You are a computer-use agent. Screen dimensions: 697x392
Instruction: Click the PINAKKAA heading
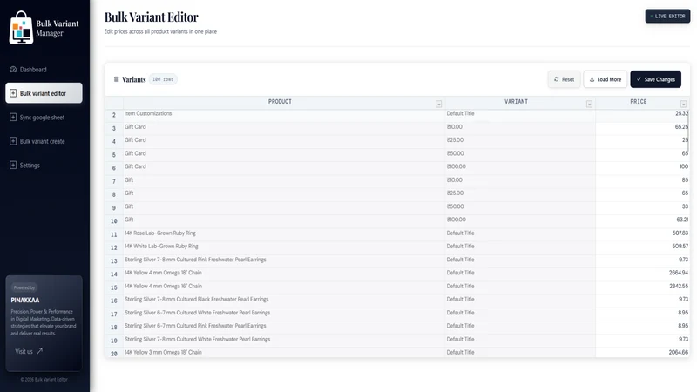25,300
